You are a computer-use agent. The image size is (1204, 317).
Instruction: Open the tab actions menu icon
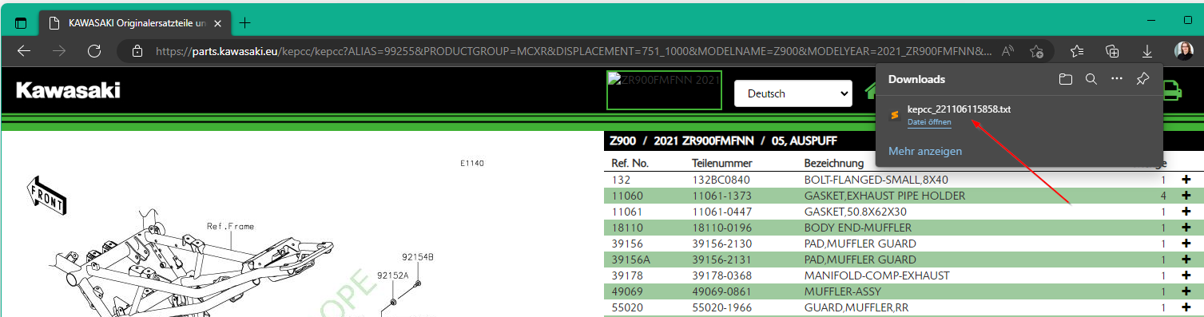pyautogui.click(x=21, y=23)
